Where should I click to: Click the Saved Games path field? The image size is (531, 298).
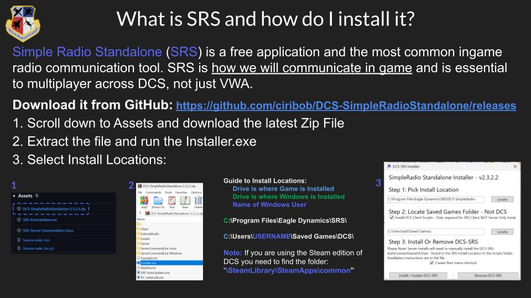[x=435, y=231]
